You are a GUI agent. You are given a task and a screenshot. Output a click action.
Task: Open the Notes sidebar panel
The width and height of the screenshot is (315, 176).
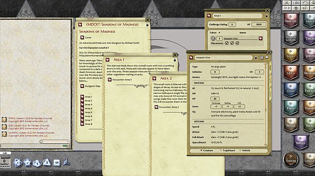309,21
